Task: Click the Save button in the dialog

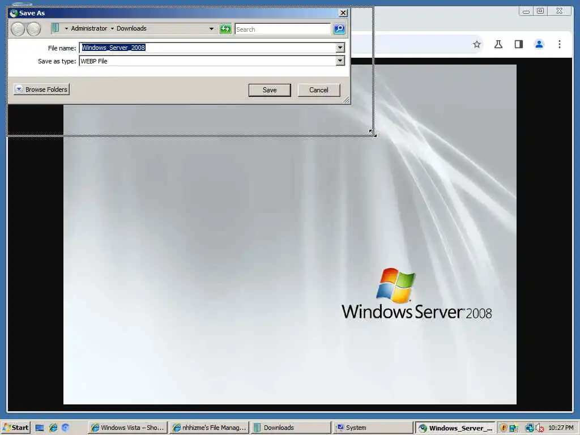Action: pos(270,90)
